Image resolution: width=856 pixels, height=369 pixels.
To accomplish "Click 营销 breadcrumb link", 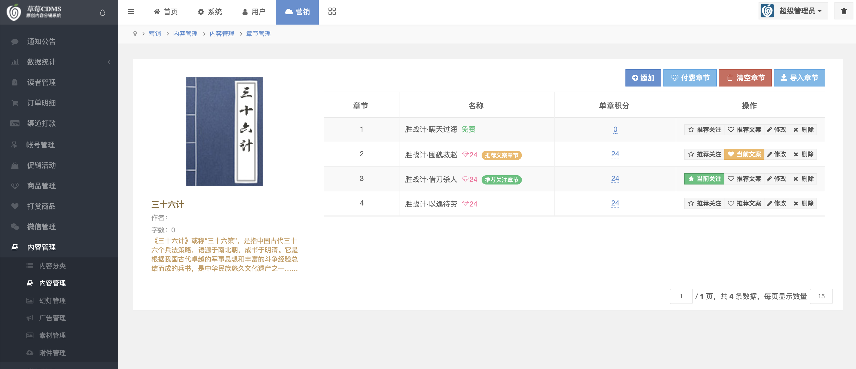I will pyautogui.click(x=155, y=34).
